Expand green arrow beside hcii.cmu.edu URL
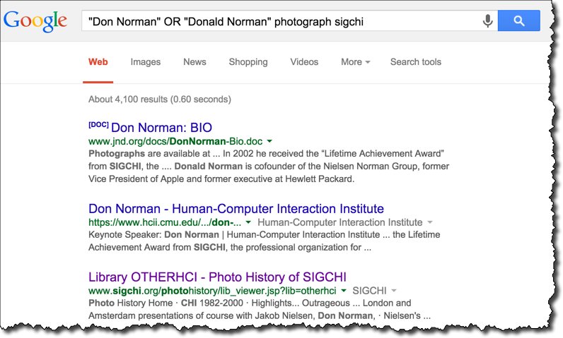Screen dimensions: 563x338 coord(248,223)
